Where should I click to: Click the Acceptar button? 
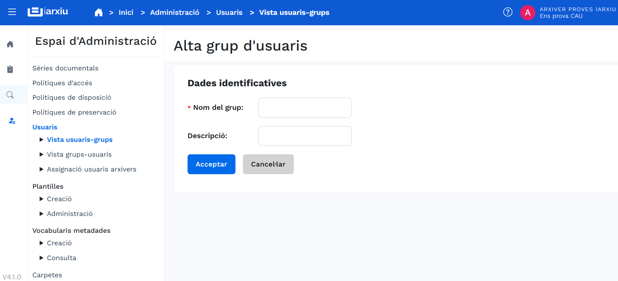click(x=212, y=164)
